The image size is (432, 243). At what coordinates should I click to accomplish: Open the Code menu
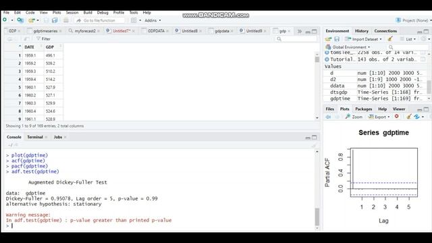point(30,13)
